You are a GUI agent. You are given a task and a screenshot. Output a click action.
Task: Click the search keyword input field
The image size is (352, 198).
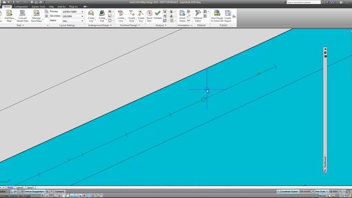pyautogui.click(x=304, y=2)
